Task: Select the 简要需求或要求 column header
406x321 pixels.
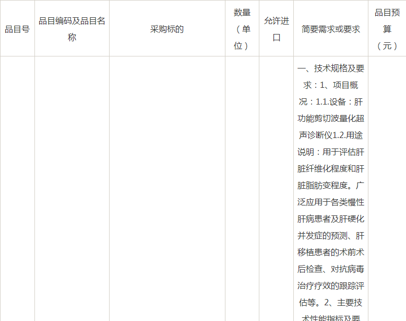Action: (331, 29)
